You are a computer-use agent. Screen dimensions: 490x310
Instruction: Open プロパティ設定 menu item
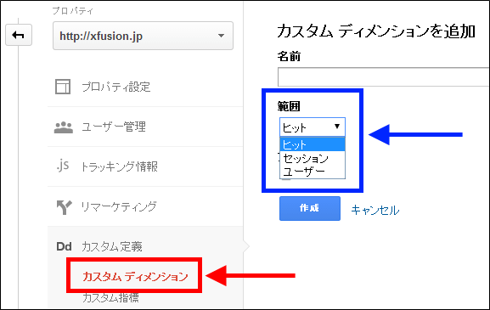click(x=116, y=87)
